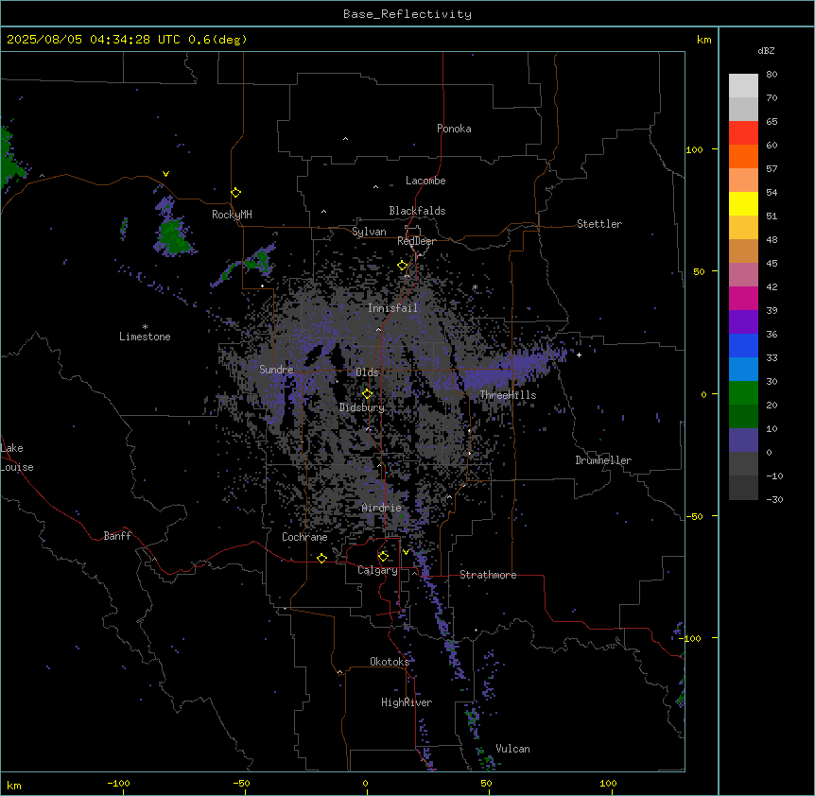This screenshot has height=796, width=815.
Task: Click the white asterisk above Limestone
Action: click(x=145, y=327)
